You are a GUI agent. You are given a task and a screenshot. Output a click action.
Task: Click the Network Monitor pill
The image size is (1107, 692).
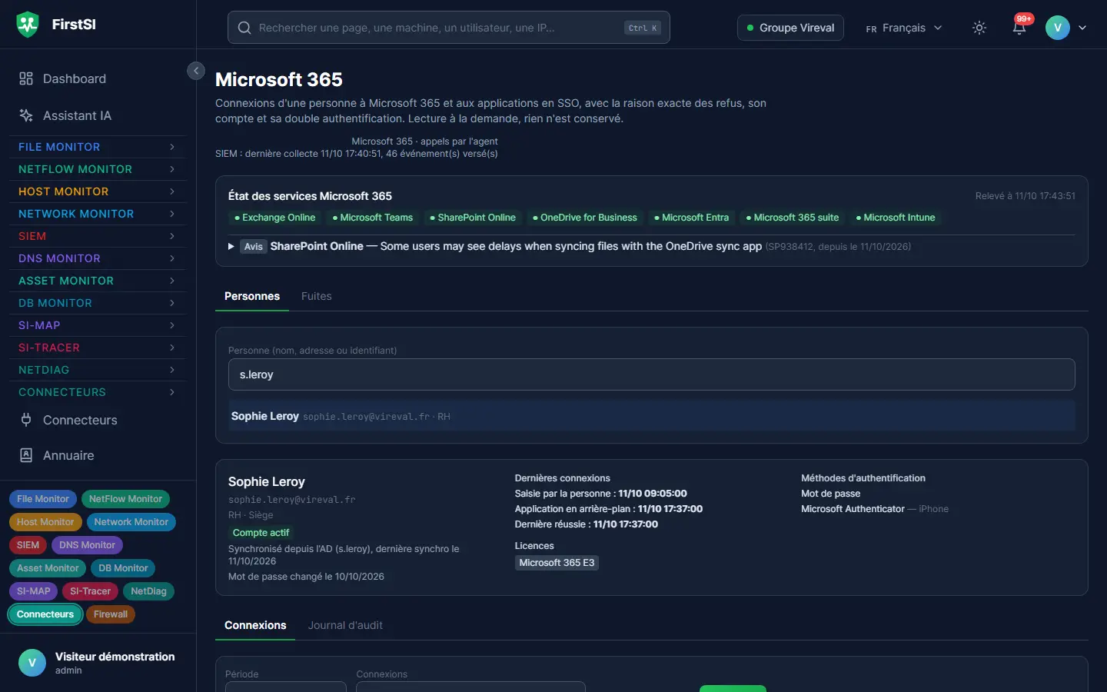point(131,522)
